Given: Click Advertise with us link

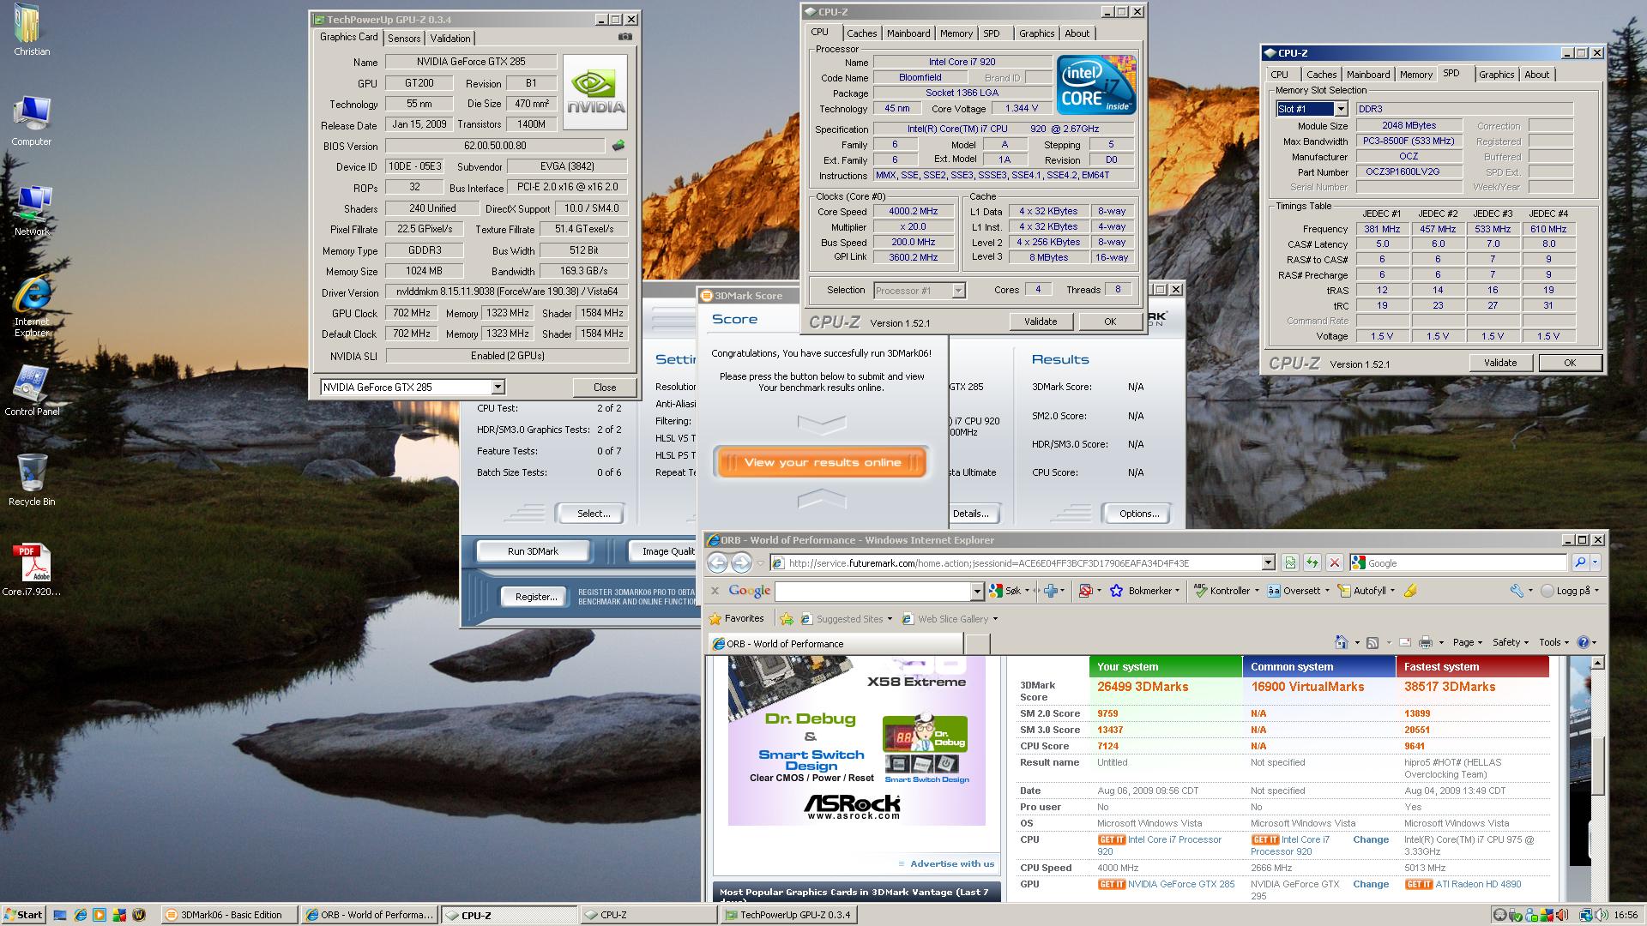Looking at the screenshot, I should pos(952,863).
